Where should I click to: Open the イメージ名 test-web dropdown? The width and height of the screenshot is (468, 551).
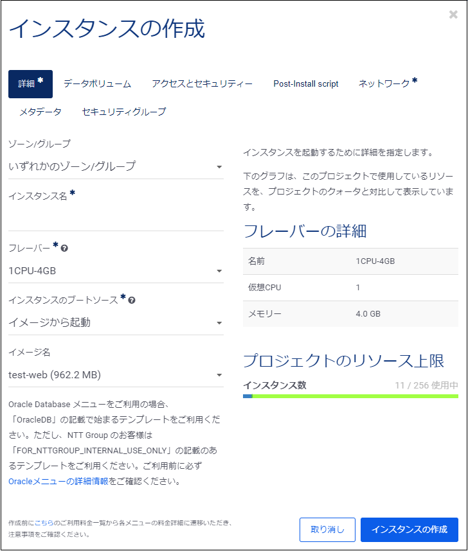point(116,375)
